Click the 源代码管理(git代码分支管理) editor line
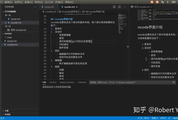Image resolution: width=178 pixels, height=120 pixels. point(75,41)
